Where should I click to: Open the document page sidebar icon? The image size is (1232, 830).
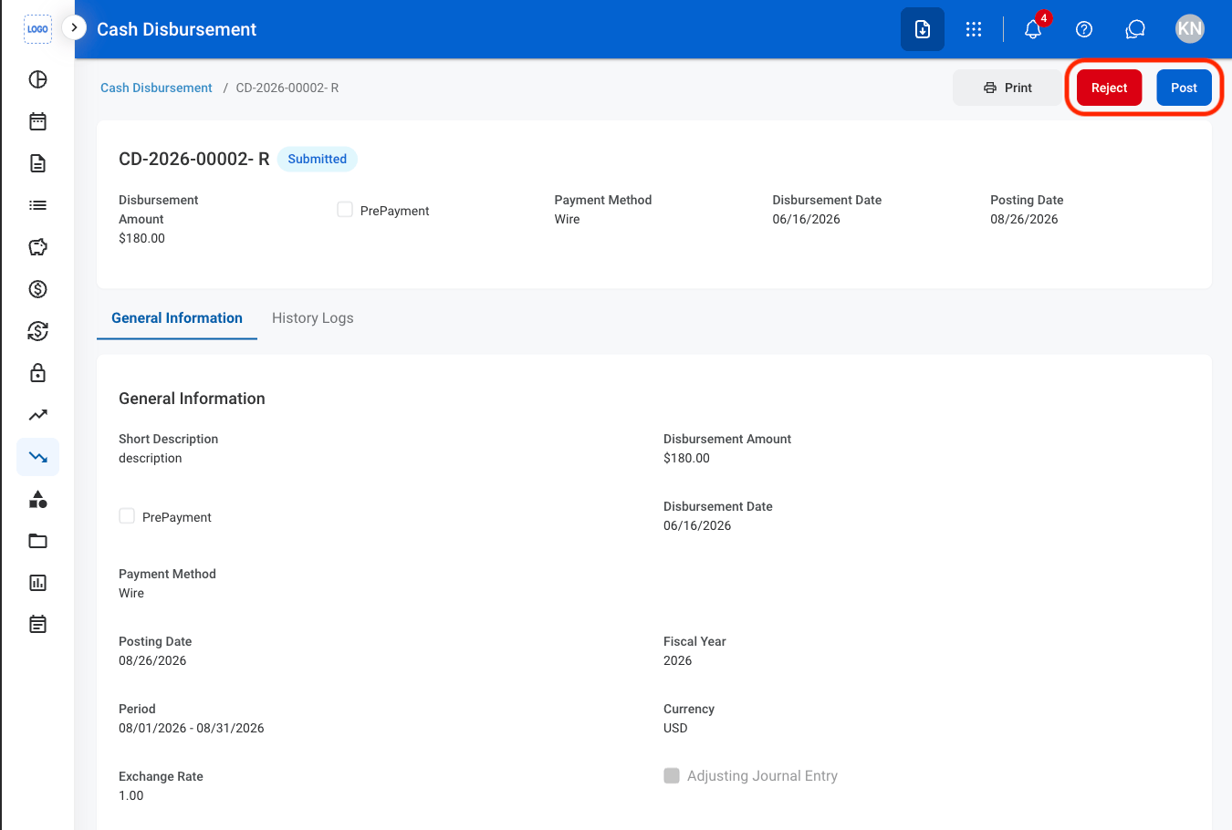[x=37, y=163]
